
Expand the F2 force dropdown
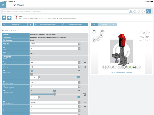coord(79,67)
